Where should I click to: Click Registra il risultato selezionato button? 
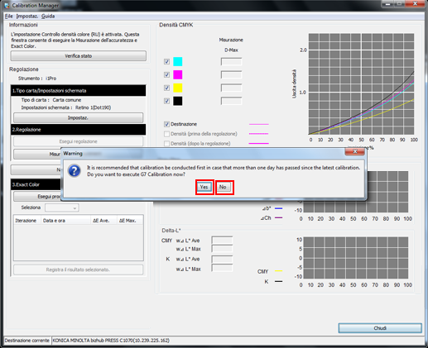point(79,269)
